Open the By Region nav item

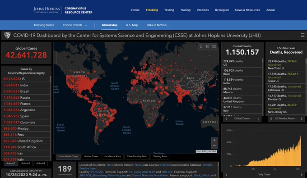pyautogui.click(x=222, y=10)
